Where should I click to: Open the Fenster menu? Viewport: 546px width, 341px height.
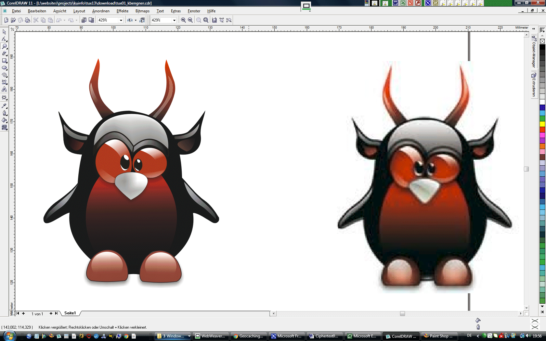pos(194,11)
